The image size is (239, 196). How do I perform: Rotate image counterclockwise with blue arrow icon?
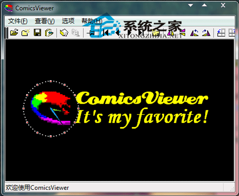194,33
